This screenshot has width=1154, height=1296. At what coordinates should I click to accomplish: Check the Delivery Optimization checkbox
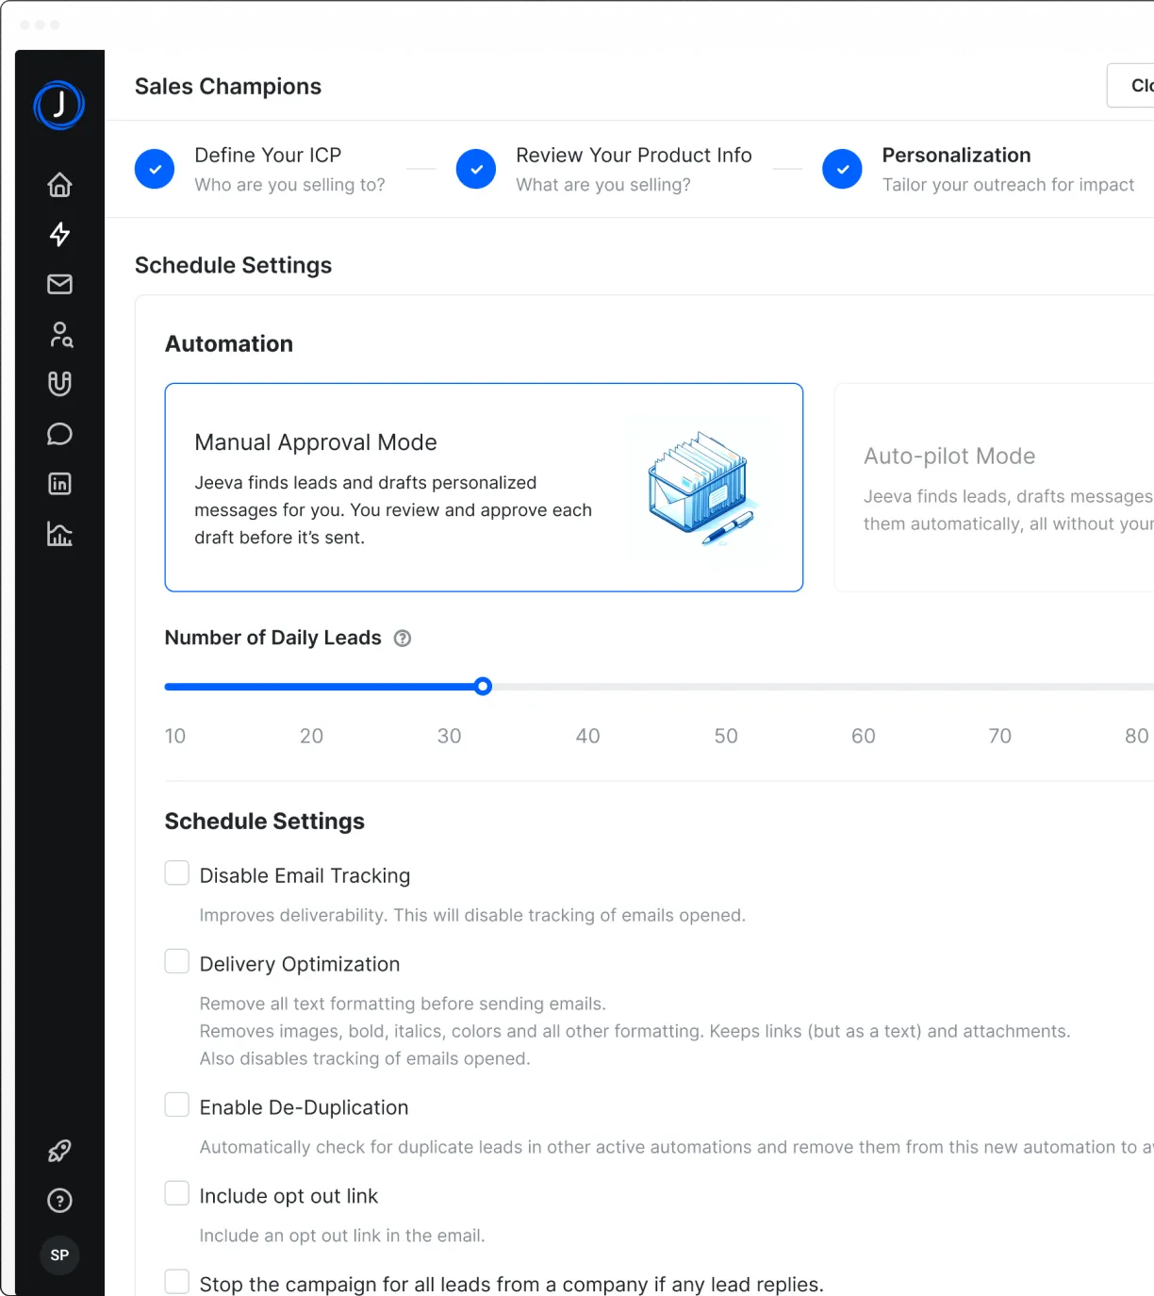pyautogui.click(x=177, y=961)
